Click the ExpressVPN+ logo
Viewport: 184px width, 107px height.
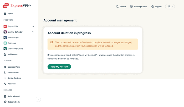point(17,5)
